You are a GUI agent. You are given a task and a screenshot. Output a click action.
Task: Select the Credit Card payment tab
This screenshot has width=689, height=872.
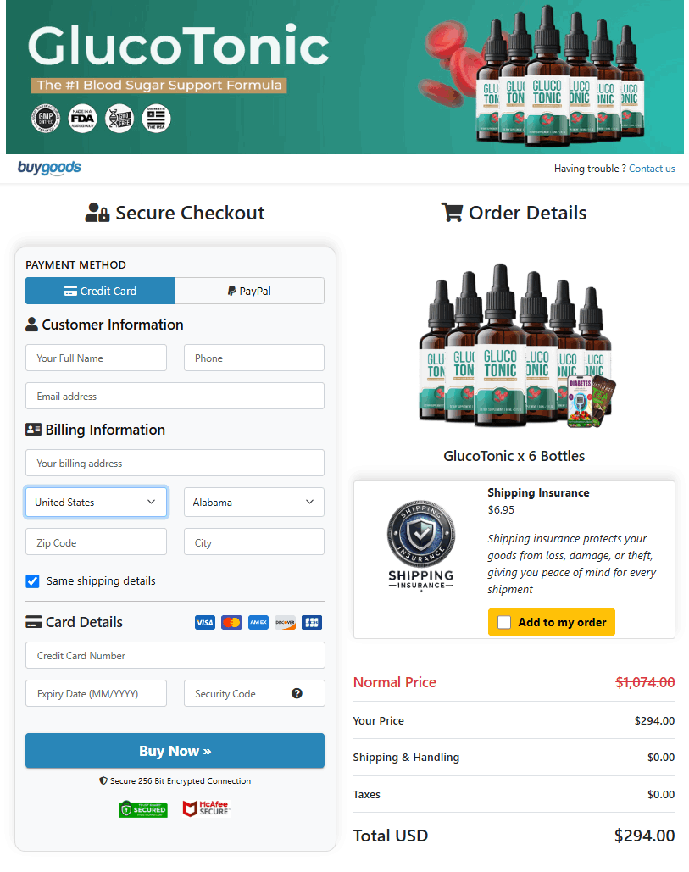point(100,291)
